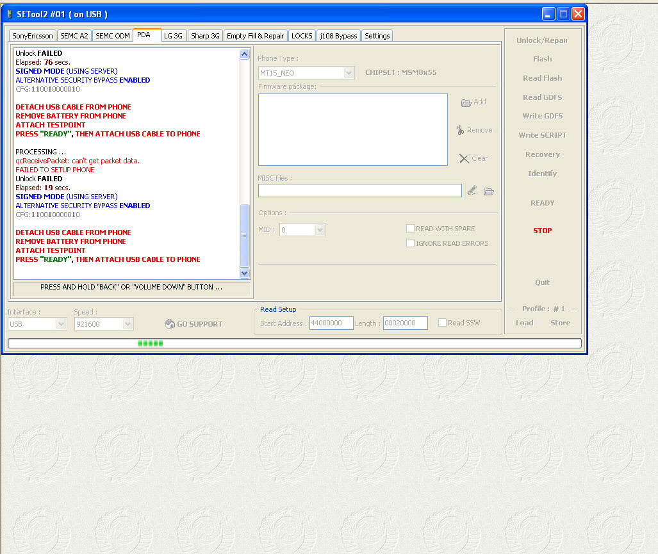Click the SETool2 phone icon in title bar
The image size is (658, 554).
coord(10,14)
